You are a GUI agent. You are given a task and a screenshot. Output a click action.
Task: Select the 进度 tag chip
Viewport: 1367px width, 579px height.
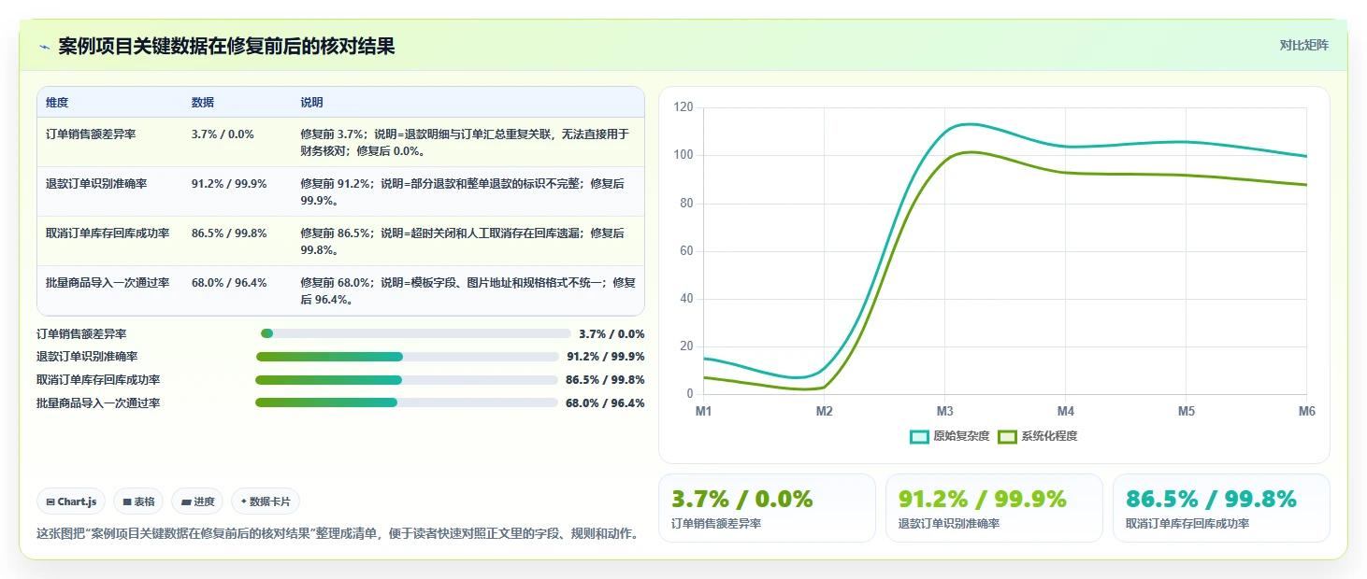coord(198,501)
